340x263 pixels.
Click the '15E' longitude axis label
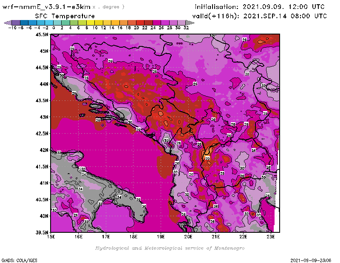pos(51,237)
